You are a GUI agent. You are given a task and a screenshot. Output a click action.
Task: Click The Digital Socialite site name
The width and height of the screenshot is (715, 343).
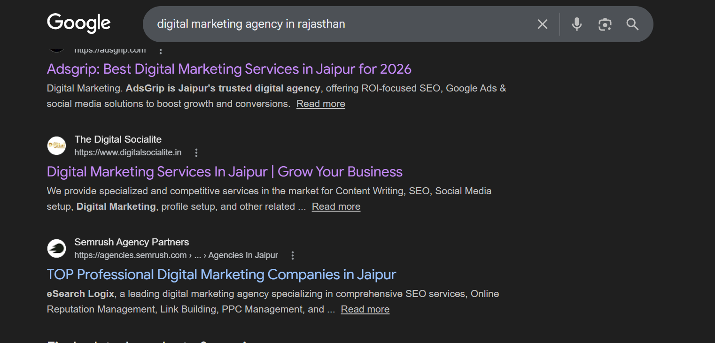point(118,139)
